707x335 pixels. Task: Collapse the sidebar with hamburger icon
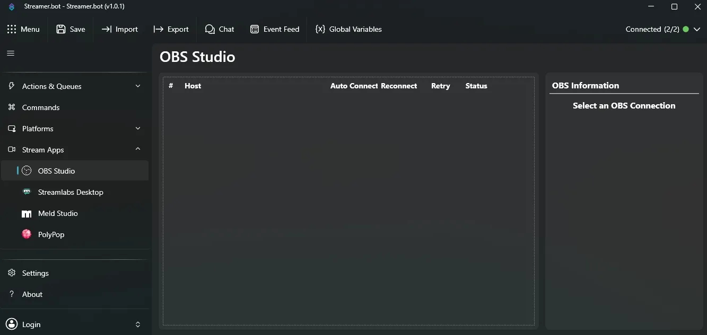[11, 53]
